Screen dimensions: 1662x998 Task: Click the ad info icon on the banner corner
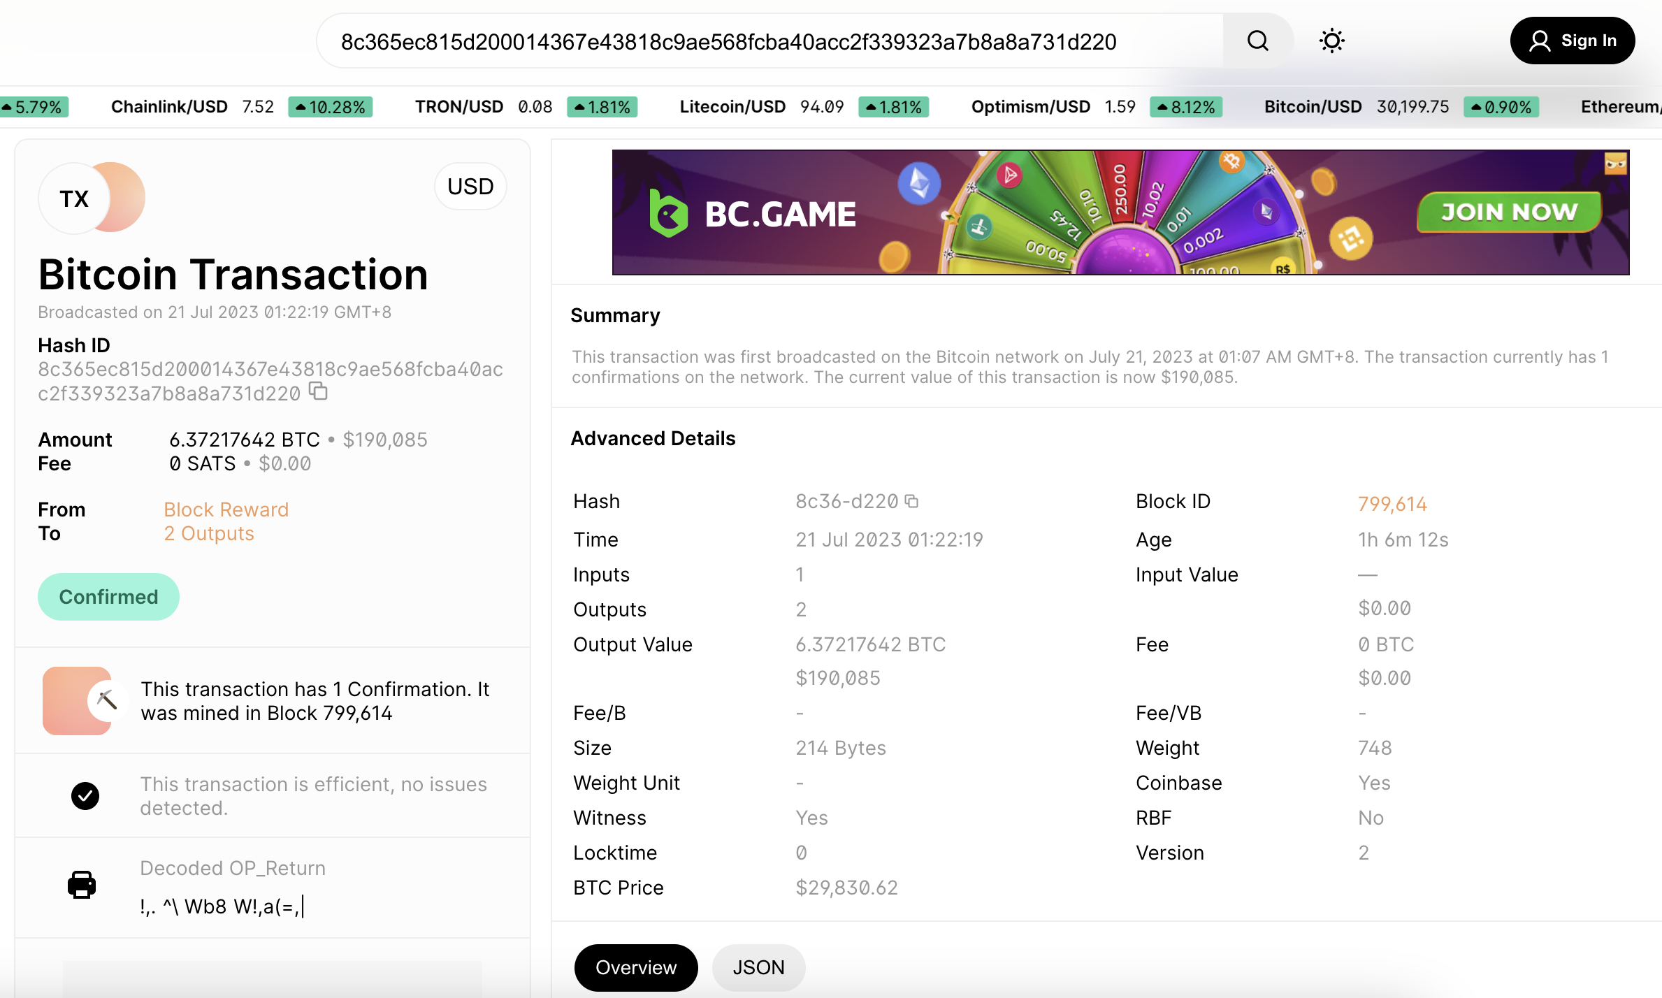(x=1615, y=164)
